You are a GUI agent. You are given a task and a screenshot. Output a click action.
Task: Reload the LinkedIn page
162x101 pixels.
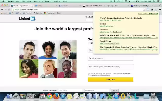9,10
